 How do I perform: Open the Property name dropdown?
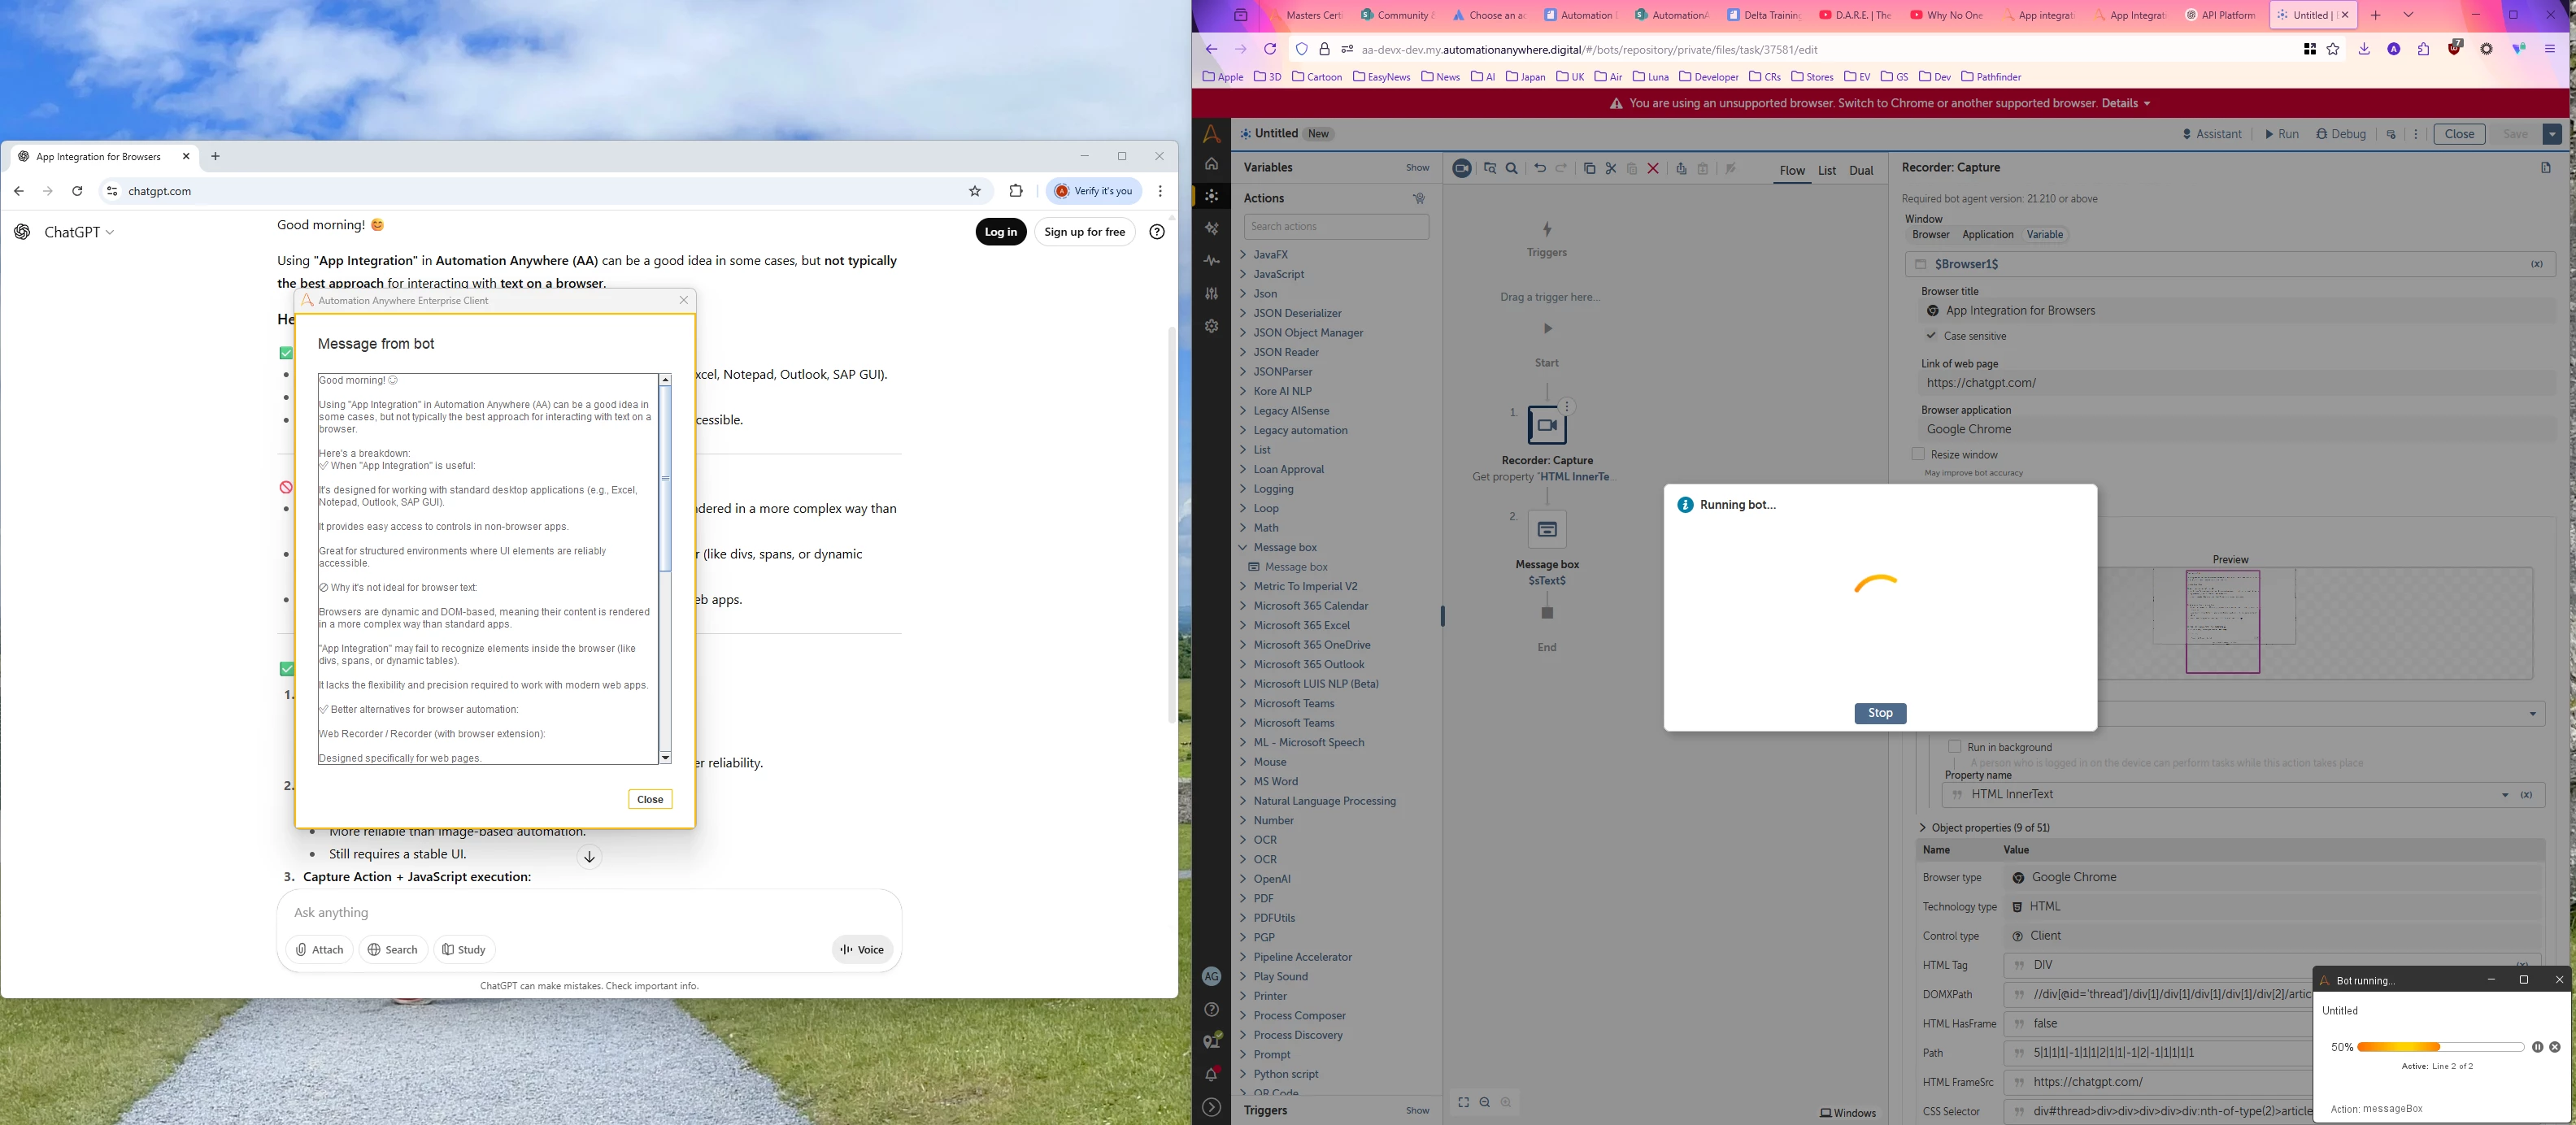2505,795
